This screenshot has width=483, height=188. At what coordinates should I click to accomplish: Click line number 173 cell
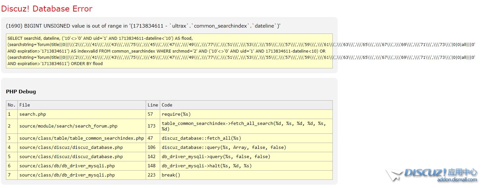152,126
